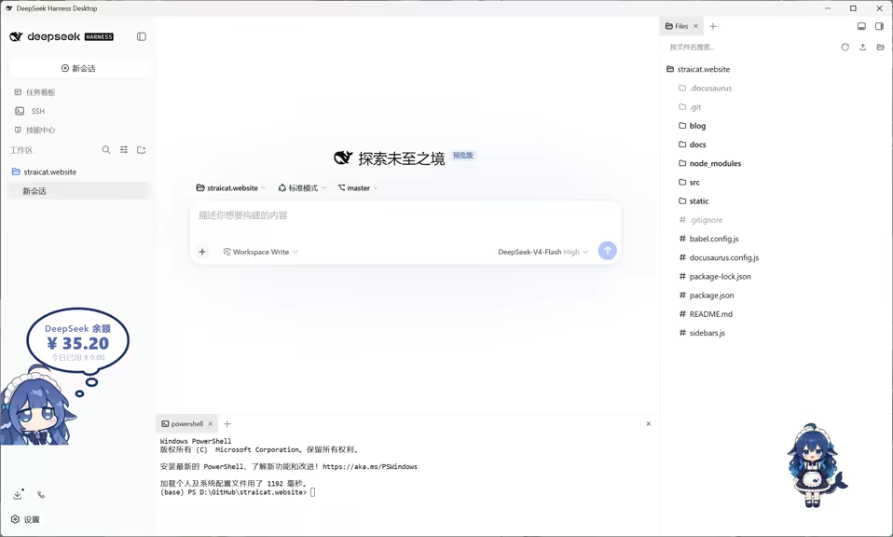
Task: Select the 新会话 conversation under straicat.website
Action: 78,191
